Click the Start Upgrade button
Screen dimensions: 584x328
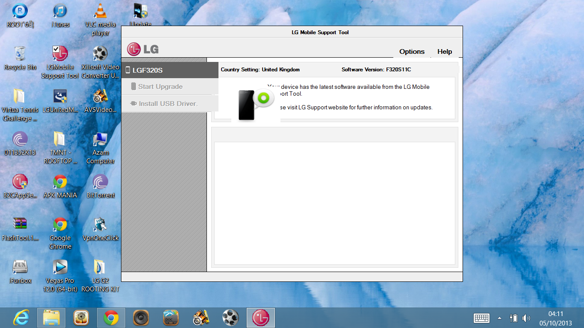tap(161, 86)
